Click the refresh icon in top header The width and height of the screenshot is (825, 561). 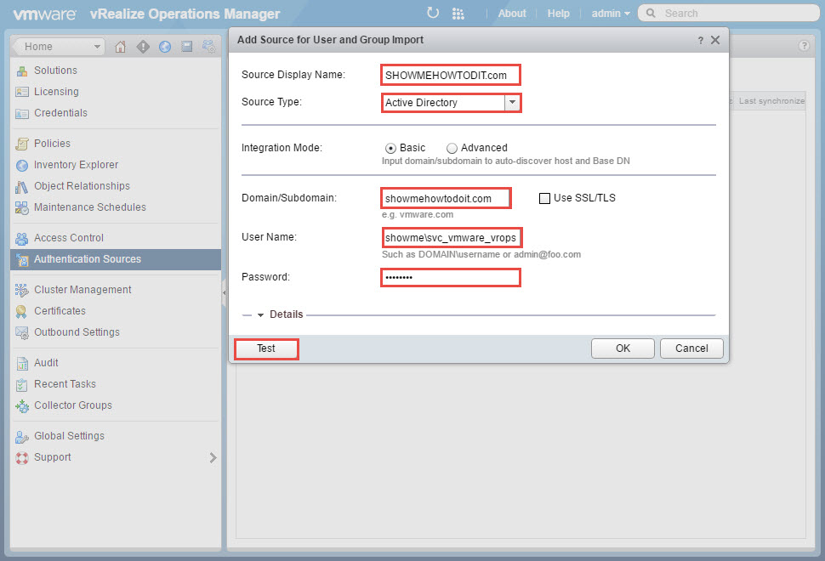click(433, 13)
